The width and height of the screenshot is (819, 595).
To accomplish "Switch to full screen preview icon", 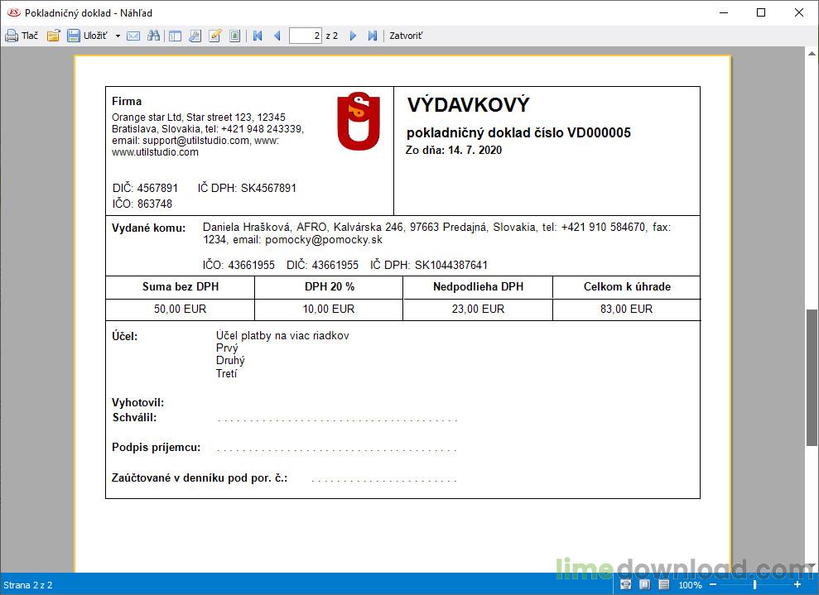I will click(x=235, y=36).
